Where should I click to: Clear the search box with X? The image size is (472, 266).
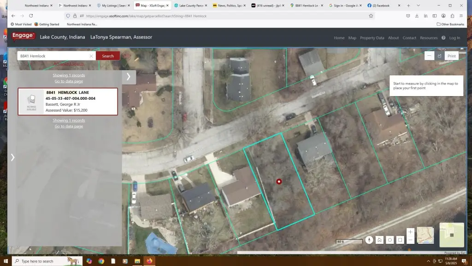(x=91, y=56)
